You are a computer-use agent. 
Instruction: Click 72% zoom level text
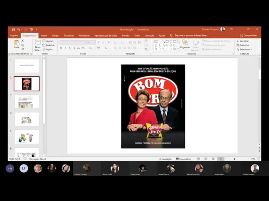(x=253, y=159)
